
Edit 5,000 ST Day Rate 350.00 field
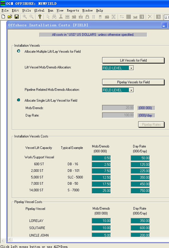[140, 178]
